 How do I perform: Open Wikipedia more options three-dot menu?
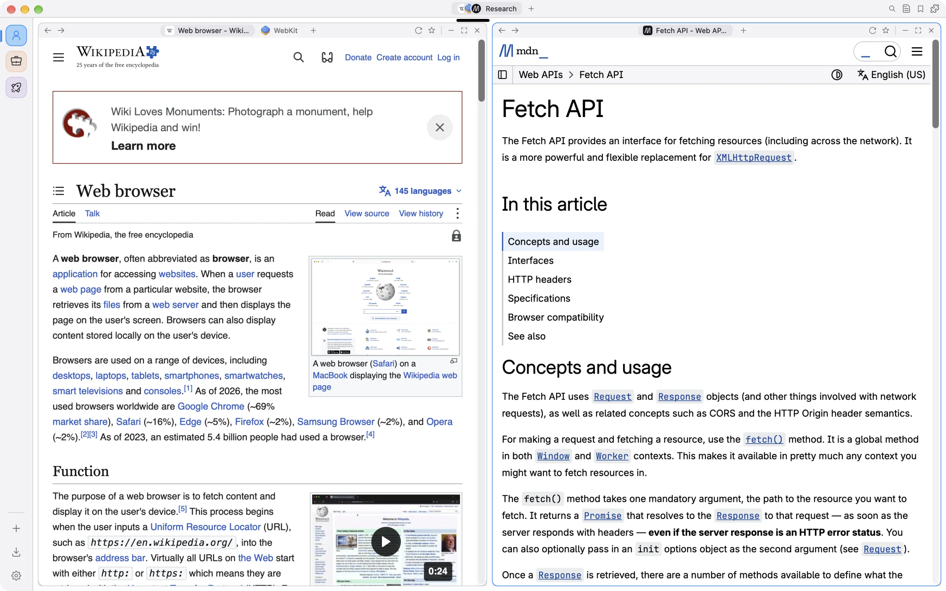tap(457, 214)
